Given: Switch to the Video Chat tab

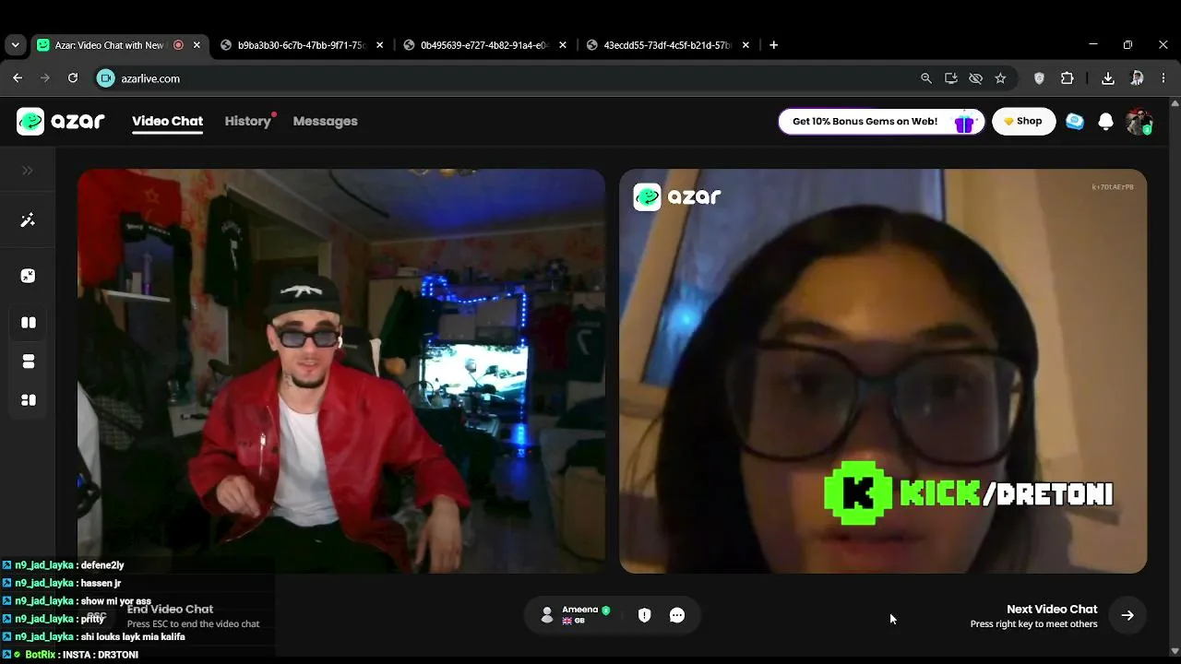Looking at the screenshot, I should coord(167,121).
